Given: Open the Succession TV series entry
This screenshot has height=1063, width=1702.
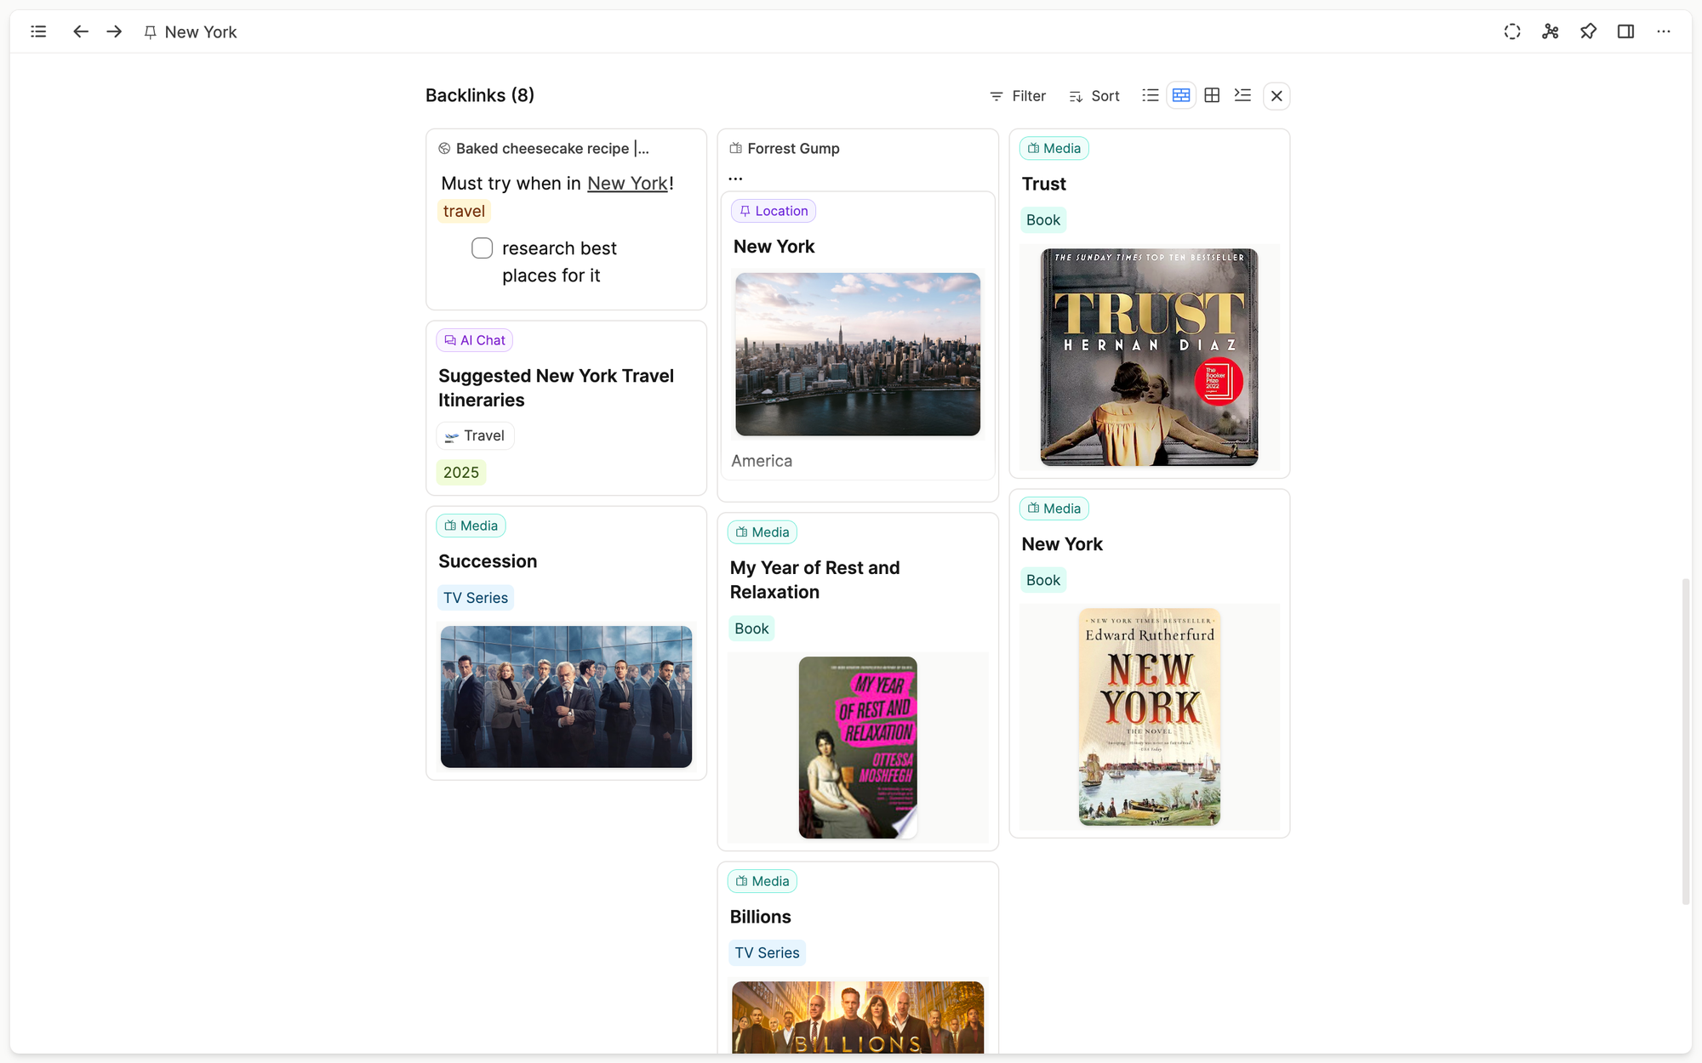Looking at the screenshot, I should click(x=488, y=561).
